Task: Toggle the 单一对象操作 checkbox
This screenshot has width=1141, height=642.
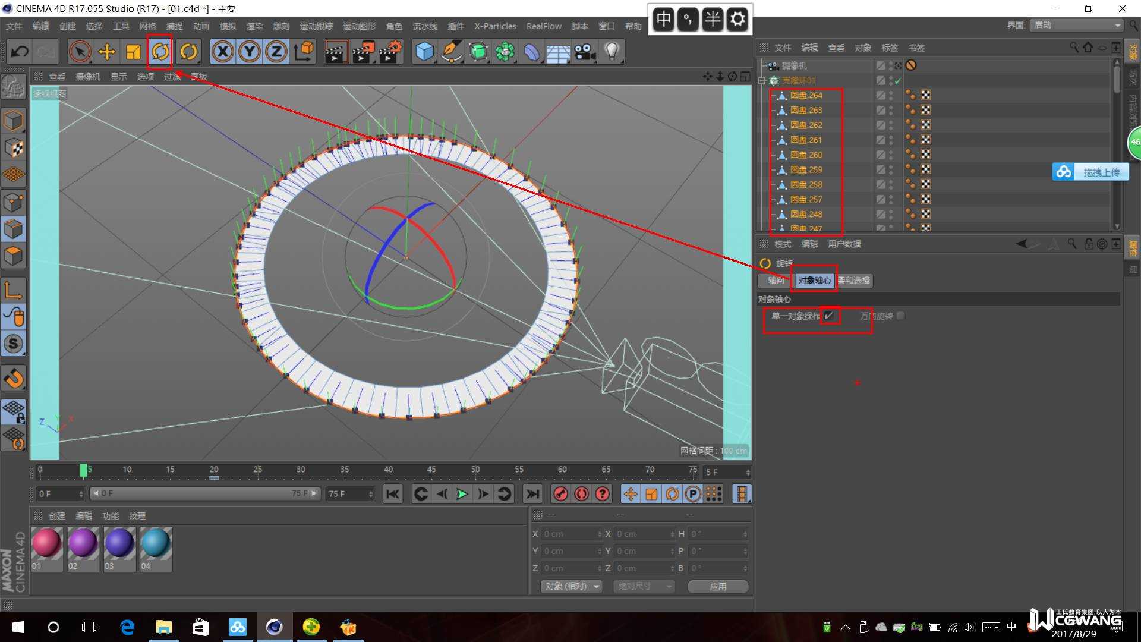Action: (829, 316)
